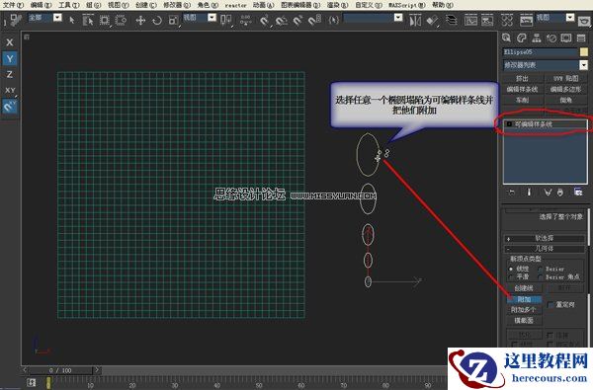Viewport: 593px width, 390px height.
Task: Toggle the angle snap icon
Action: 282,20
